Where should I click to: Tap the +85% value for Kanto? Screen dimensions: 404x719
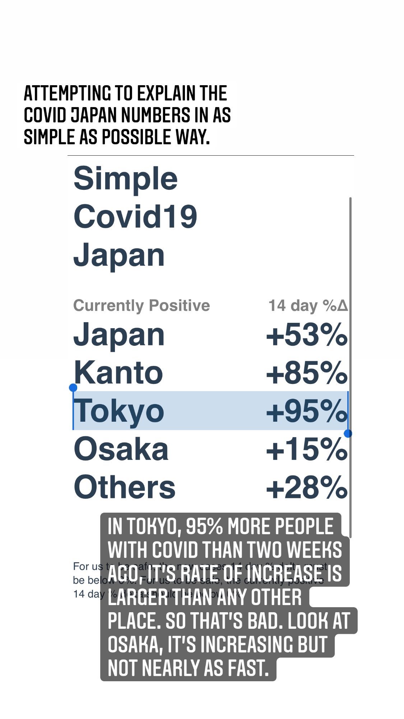307,373
